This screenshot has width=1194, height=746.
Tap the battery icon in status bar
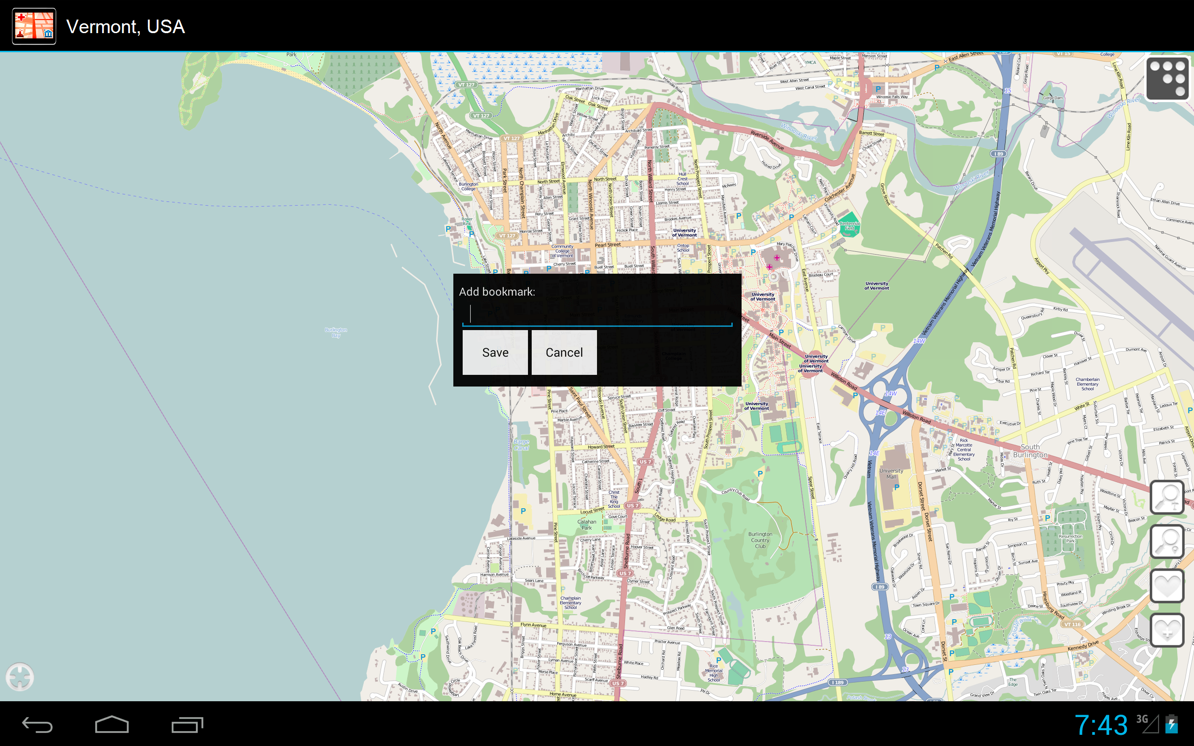click(x=1174, y=724)
